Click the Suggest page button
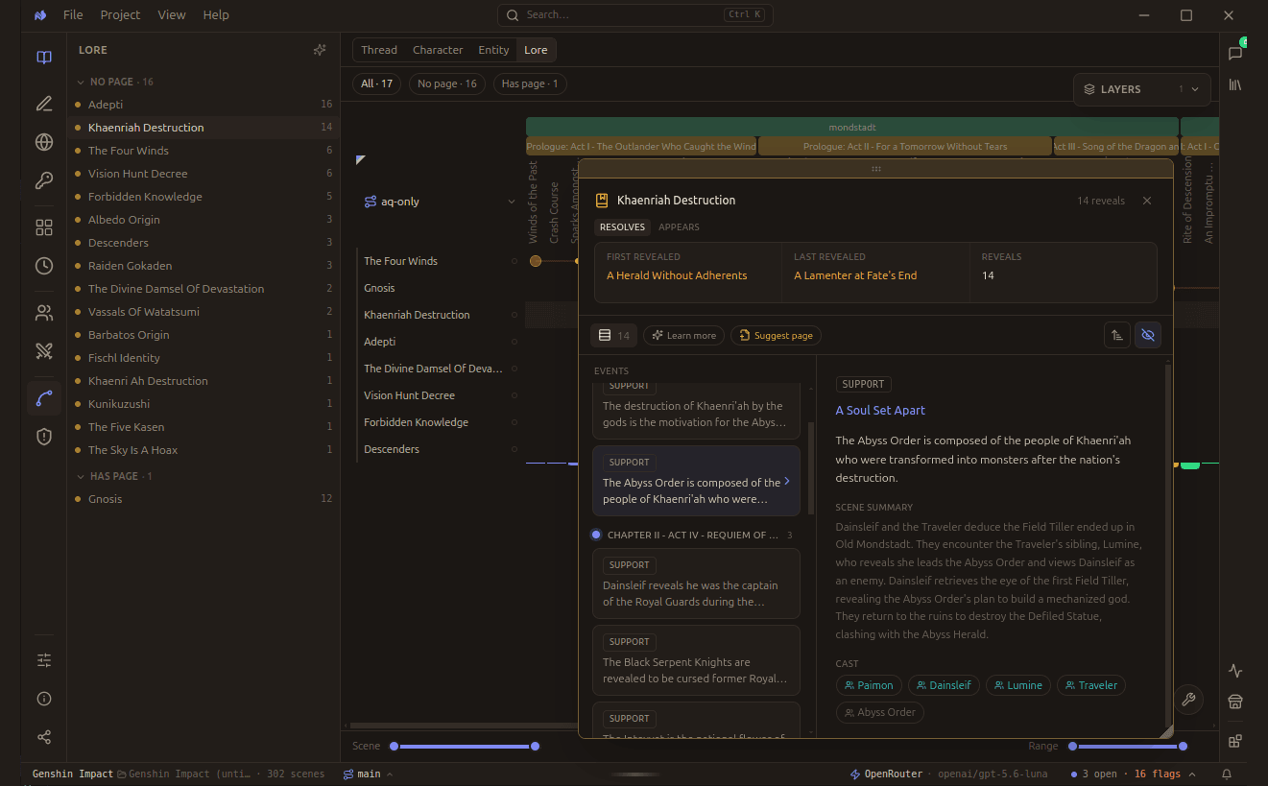Screen dimensions: 1268x786 tap(776, 335)
